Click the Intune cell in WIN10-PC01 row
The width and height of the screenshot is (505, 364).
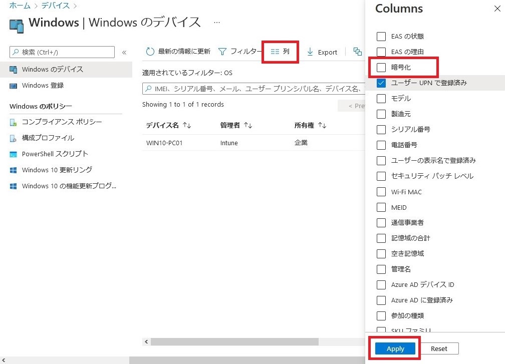[x=229, y=143]
